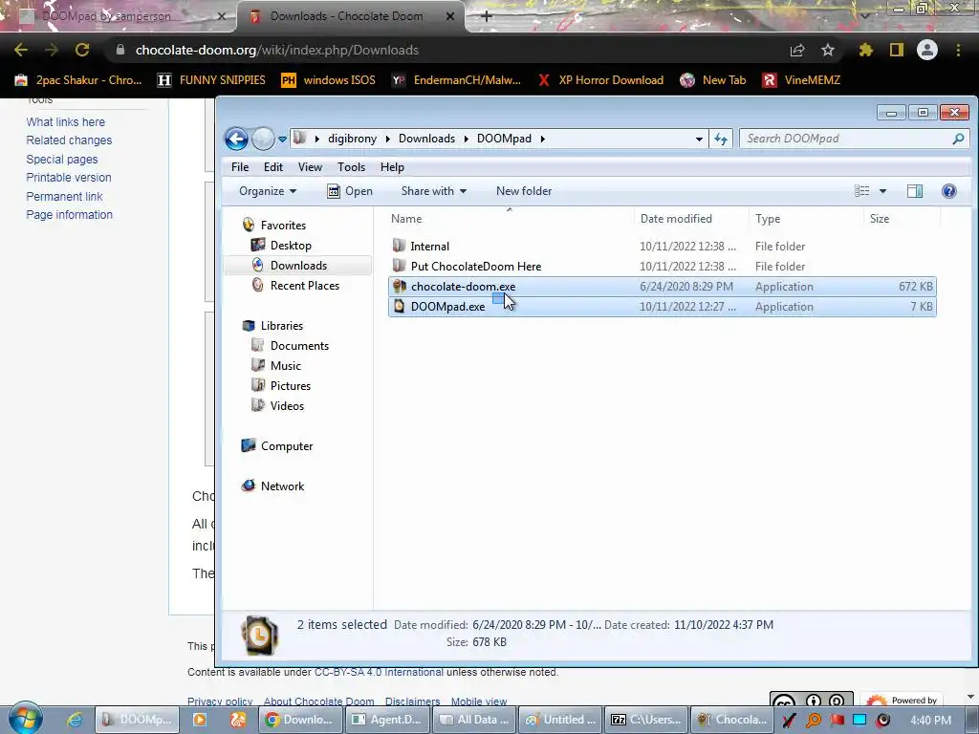Open address bar previous locations dropdown
This screenshot has height=734, width=979.
click(699, 140)
